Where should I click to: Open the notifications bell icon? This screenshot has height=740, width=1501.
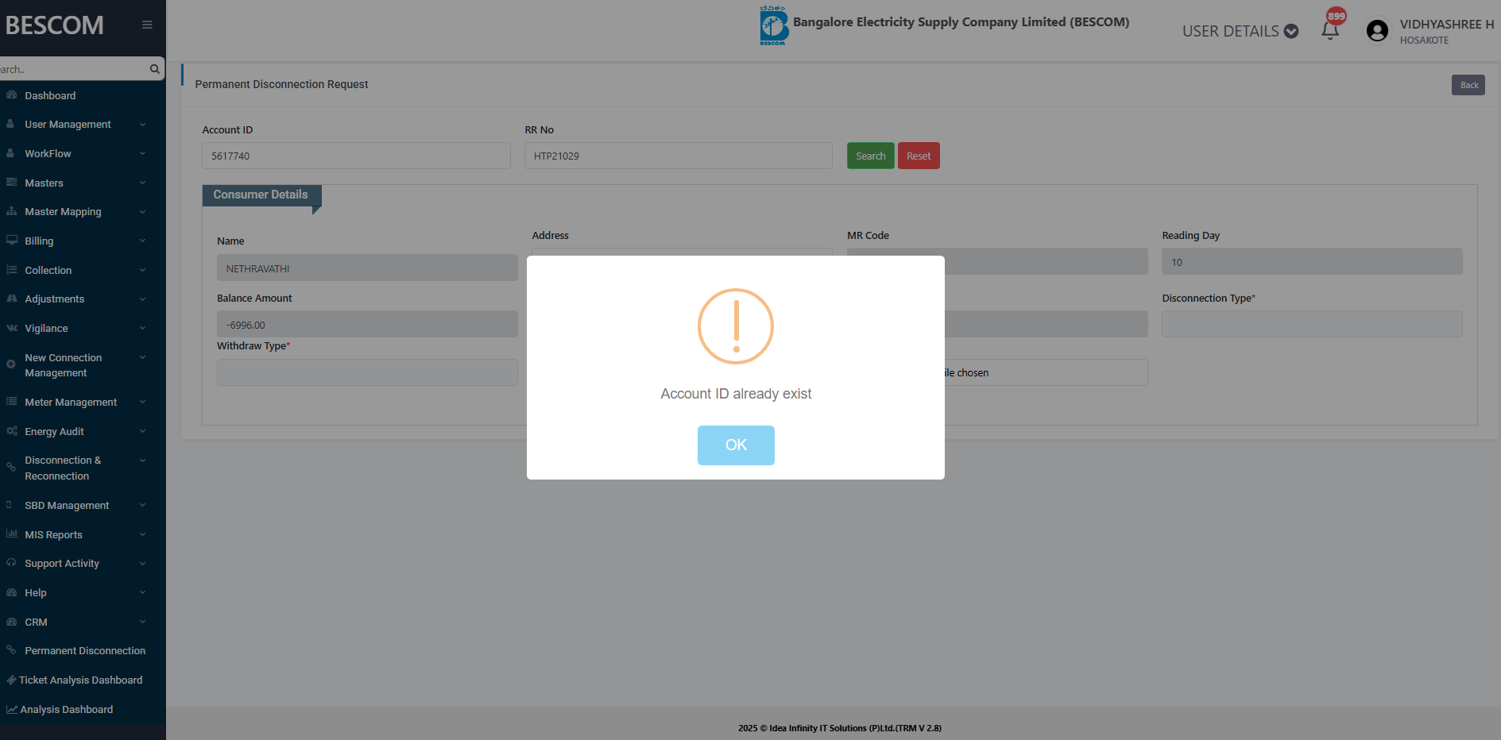point(1330,30)
